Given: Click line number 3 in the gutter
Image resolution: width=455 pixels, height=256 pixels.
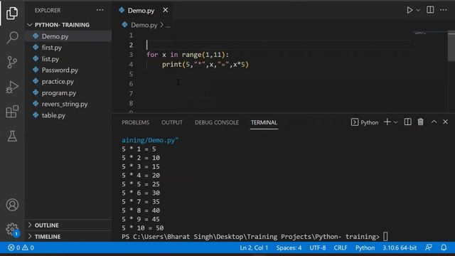Looking at the screenshot, I should click(131, 55).
